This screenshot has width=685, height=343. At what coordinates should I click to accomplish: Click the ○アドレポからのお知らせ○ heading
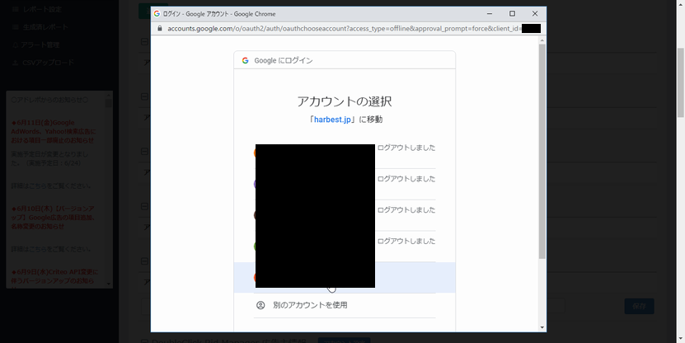pos(49,100)
